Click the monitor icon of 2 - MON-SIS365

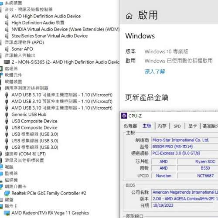(x=7, y=62)
